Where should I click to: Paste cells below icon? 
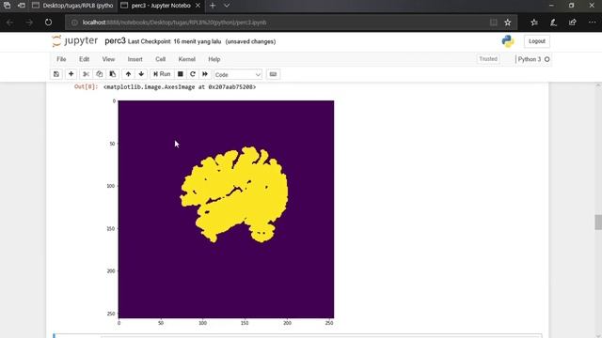113,74
